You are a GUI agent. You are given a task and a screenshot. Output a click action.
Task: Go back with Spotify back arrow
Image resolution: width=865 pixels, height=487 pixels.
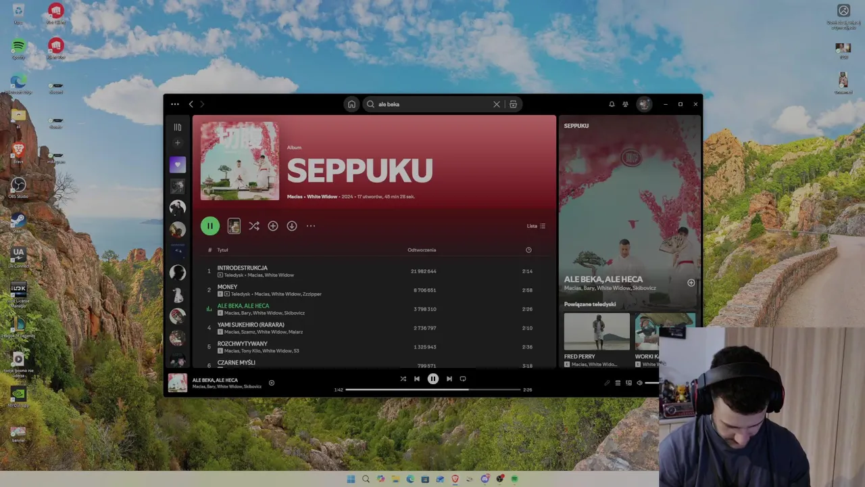click(x=191, y=104)
